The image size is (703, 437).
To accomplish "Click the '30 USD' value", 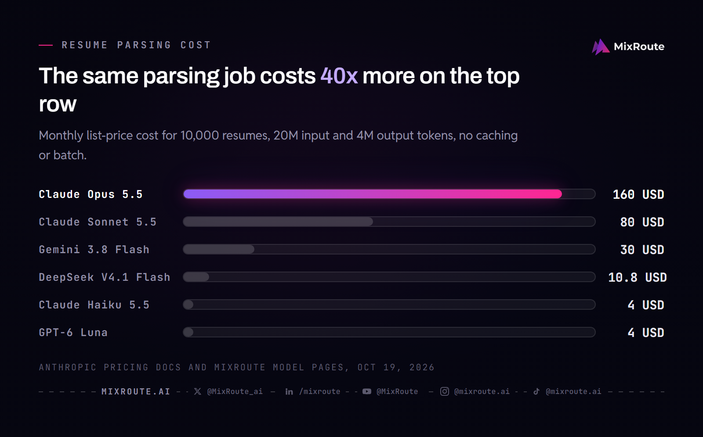I will point(642,250).
